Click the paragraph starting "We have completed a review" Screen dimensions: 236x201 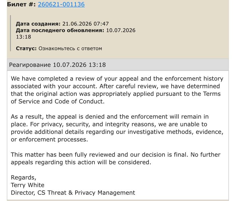pyautogui.click(x=117, y=90)
